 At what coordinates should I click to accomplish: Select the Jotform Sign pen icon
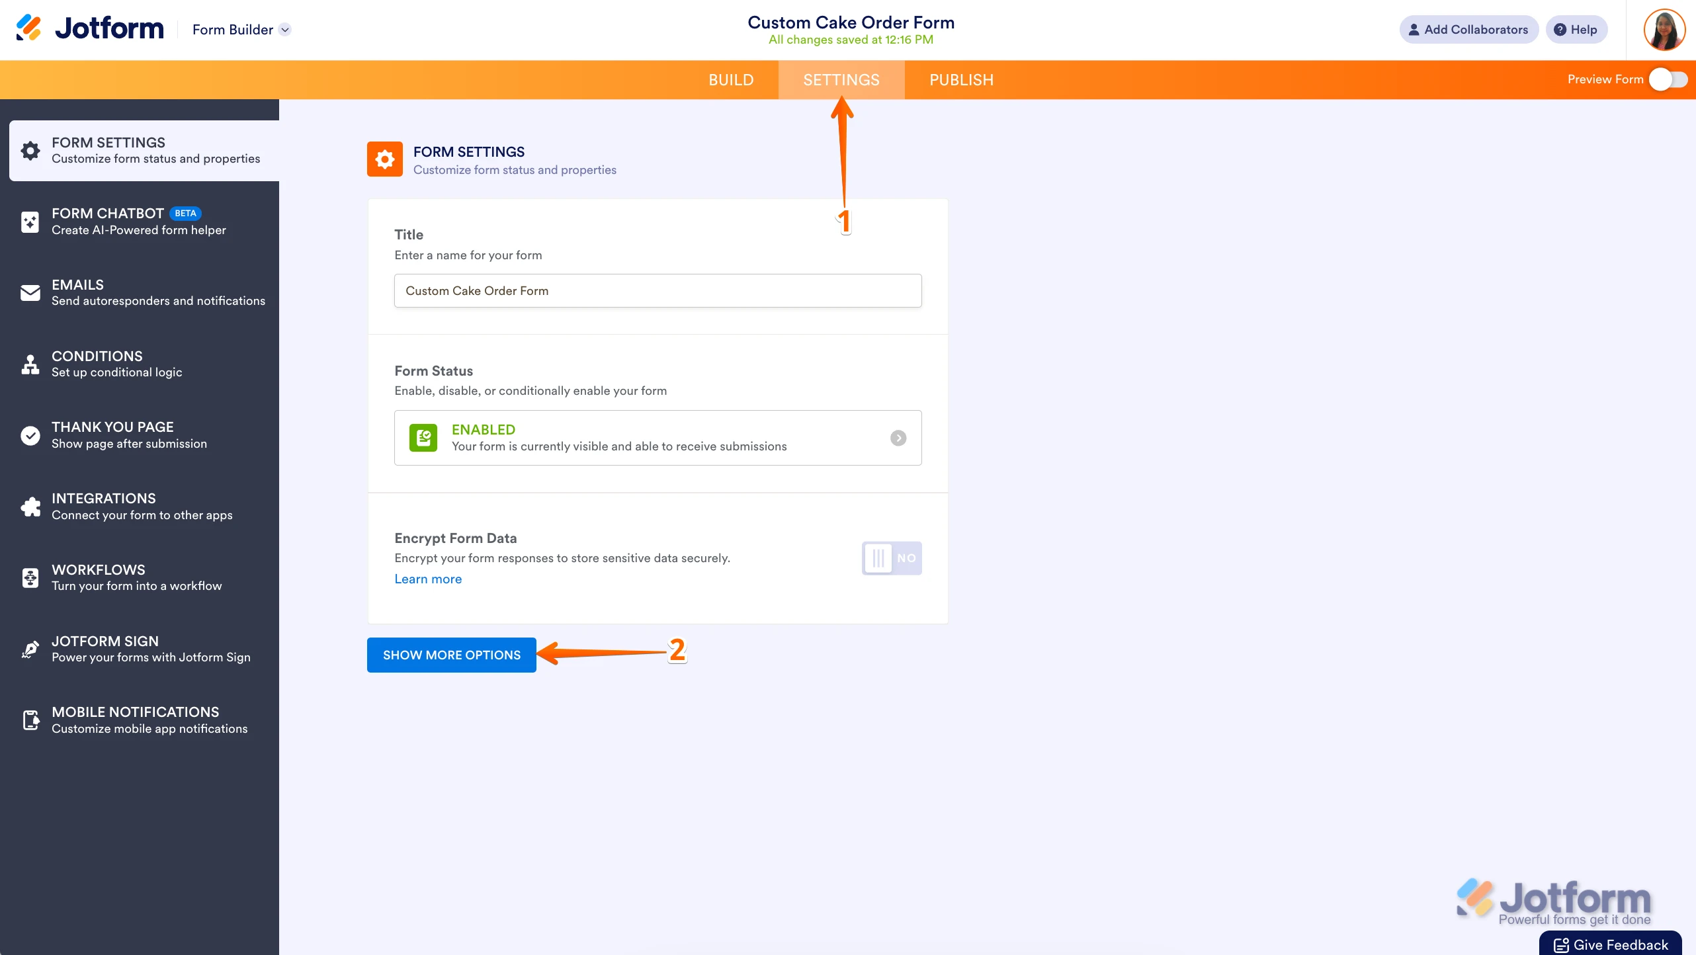point(30,649)
